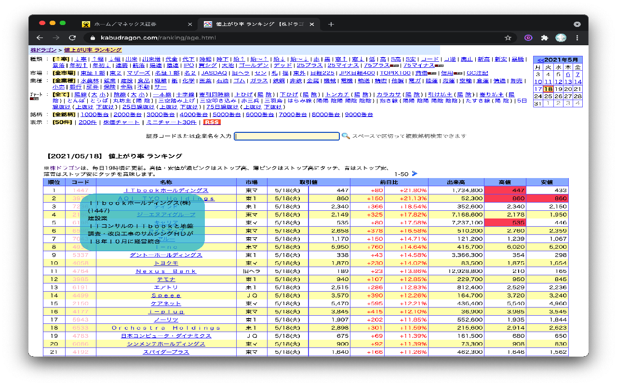Image resolution: width=617 pixels, height=385 pixels.
Task: Open スパイダープラス stock link
Action: (166, 352)
